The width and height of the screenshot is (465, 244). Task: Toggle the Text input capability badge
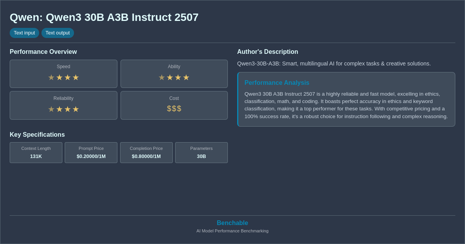click(x=24, y=33)
